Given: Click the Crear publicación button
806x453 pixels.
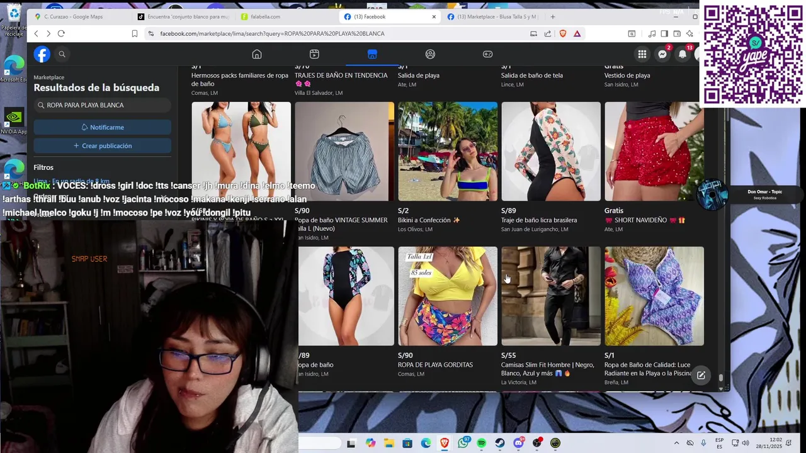Looking at the screenshot, I should 102,145.
